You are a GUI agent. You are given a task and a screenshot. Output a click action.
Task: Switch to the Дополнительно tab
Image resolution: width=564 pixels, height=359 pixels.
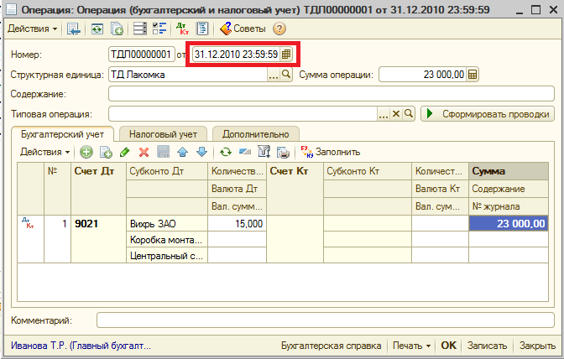255,133
